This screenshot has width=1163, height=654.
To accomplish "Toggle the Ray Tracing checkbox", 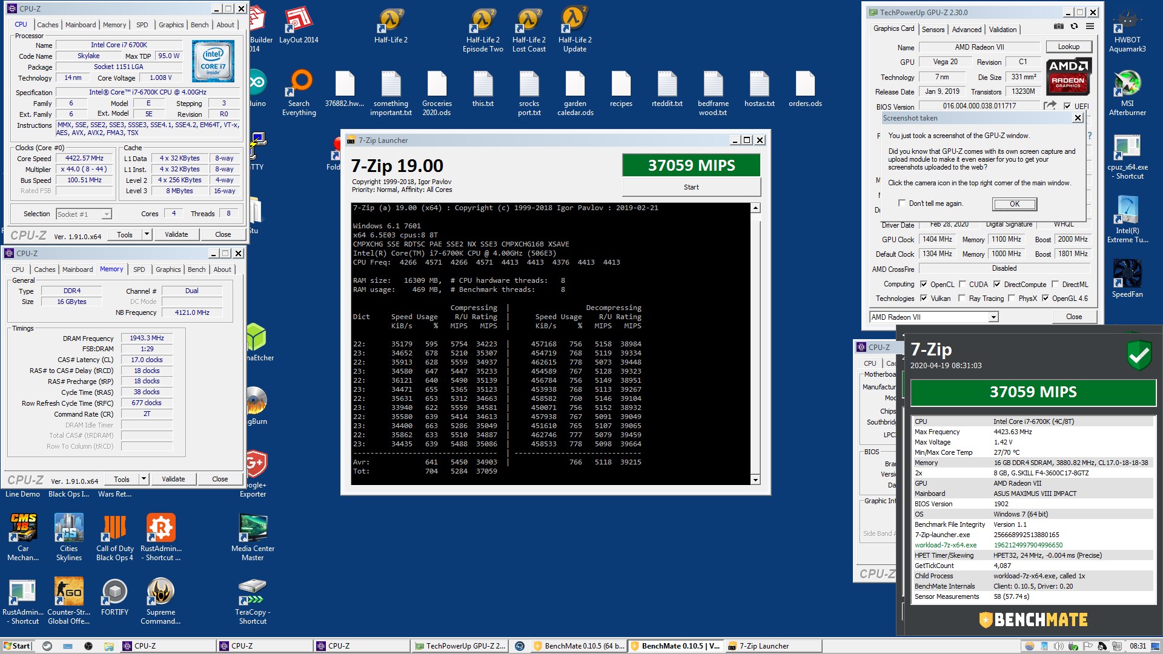I will click(962, 299).
